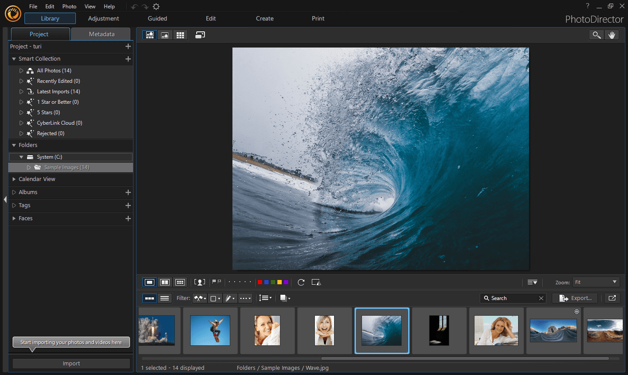The image size is (628, 375).
Task: Click the PhotoDirector logo icon
Action: (13, 14)
